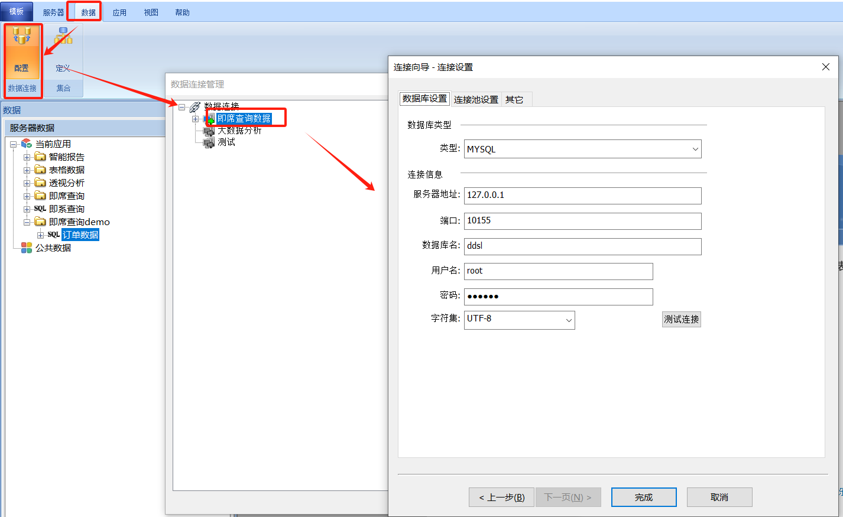Cancel the wizard with 取消
843x517 pixels.
click(x=719, y=498)
